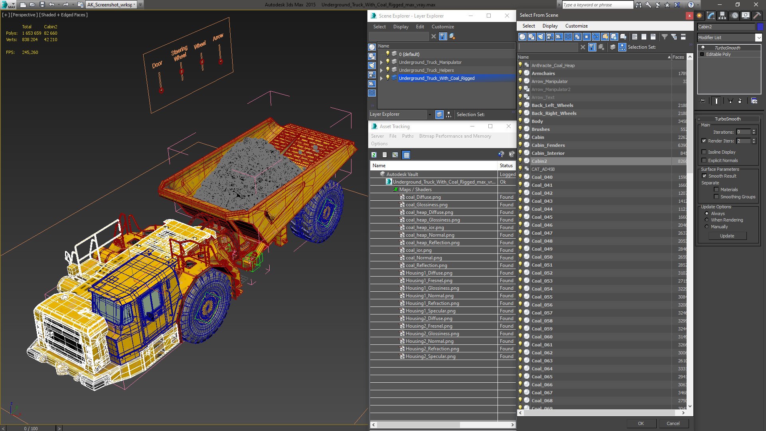The width and height of the screenshot is (766, 431).
Task: Toggle Display Cameras in Layer Explorer sidebar
Action: 372,75
